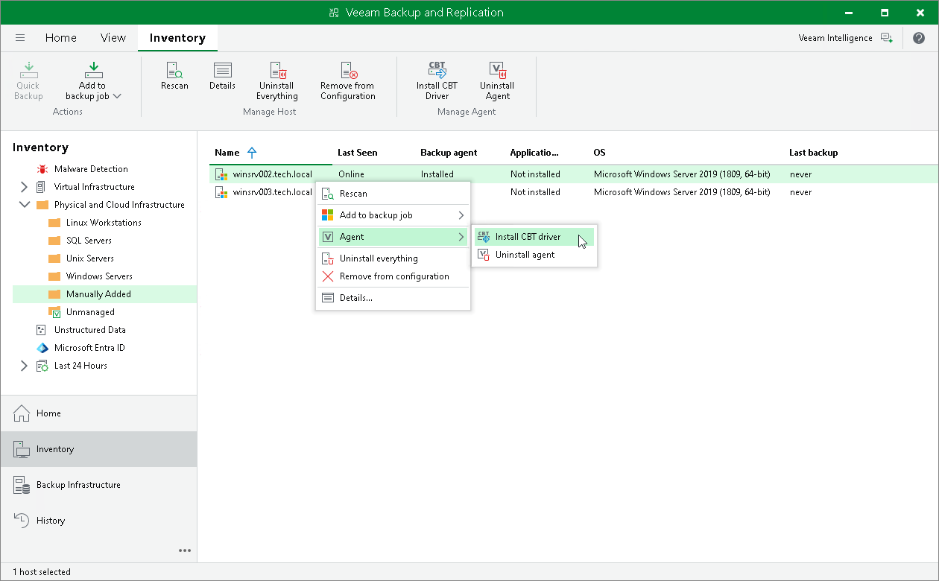Go to Home navigation pane

98,413
